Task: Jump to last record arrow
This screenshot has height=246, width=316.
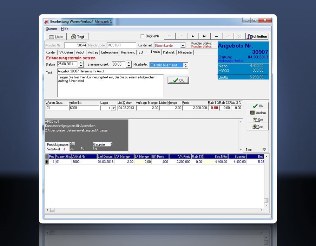Action: (x=205, y=36)
